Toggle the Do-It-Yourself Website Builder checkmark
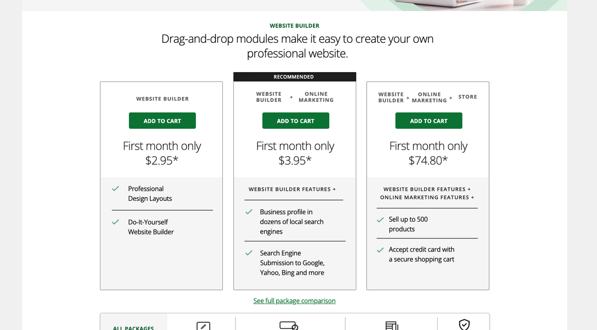This screenshot has width=597, height=330. 115,222
